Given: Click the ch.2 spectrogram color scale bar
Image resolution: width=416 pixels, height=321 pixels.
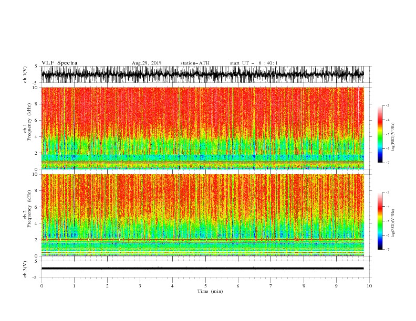Looking at the screenshot, I should (380, 221).
